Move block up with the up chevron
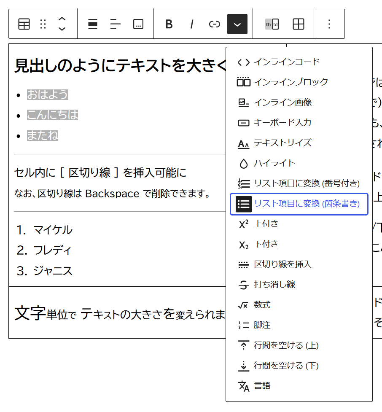 (62, 19)
